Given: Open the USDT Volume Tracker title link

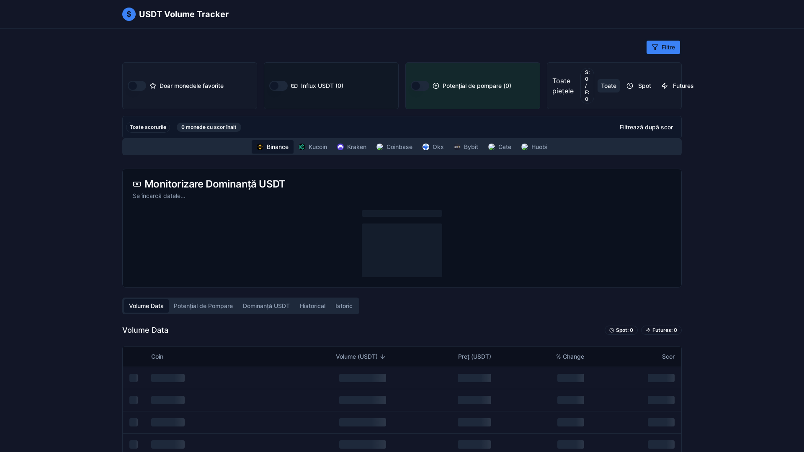Looking at the screenshot, I should [183, 14].
